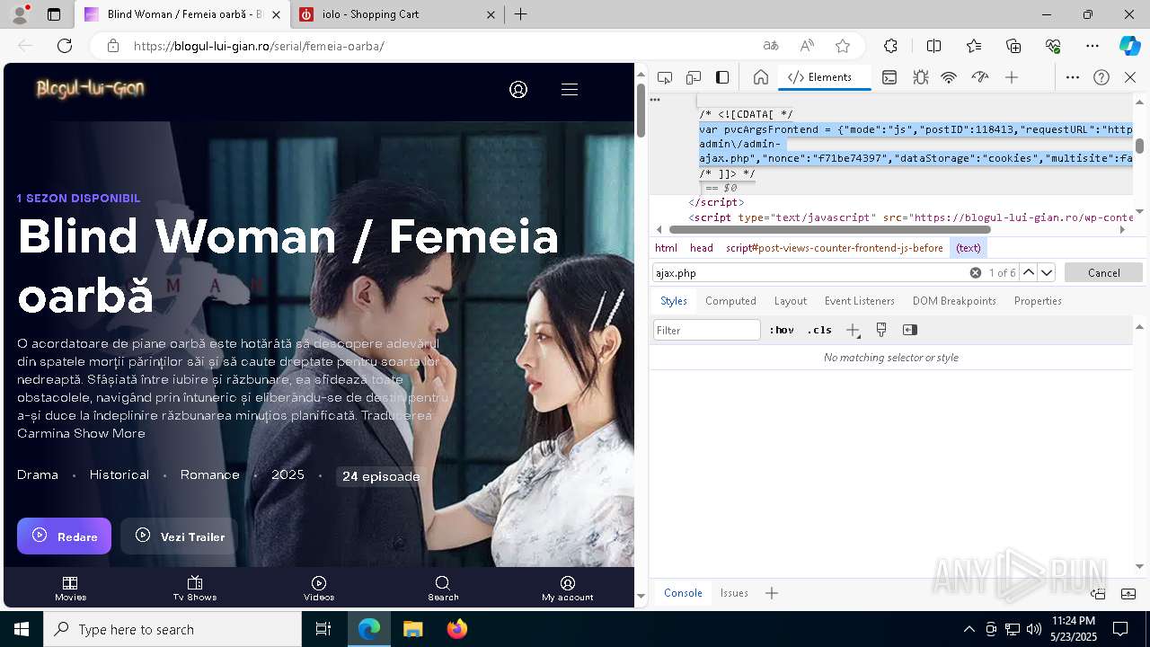Open Tv Shows in bottom navigation
Screen dimensions: 1150x647
pyautogui.click(x=195, y=589)
